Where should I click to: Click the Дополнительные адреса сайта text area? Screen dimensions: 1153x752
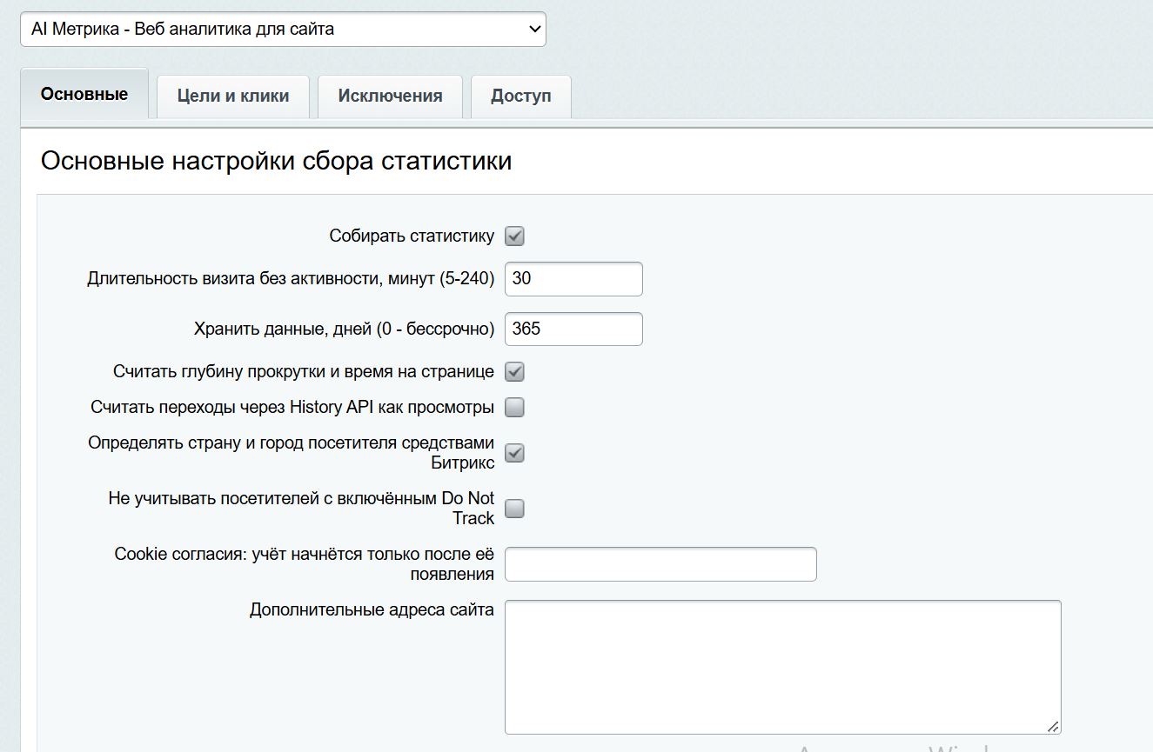(783, 667)
